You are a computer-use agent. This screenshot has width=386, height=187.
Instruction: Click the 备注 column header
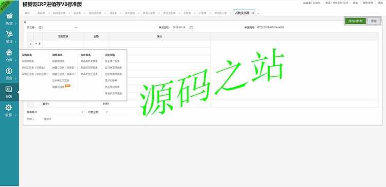pos(160,37)
